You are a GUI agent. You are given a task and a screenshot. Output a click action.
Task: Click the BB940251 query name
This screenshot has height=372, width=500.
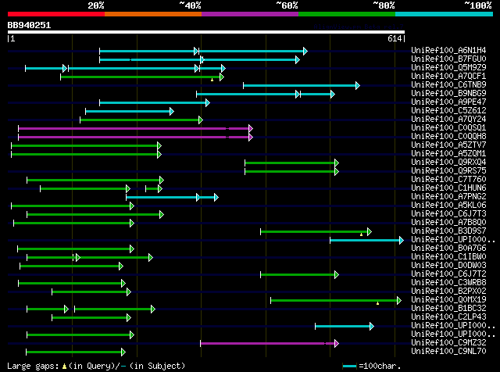click(29, 25)
